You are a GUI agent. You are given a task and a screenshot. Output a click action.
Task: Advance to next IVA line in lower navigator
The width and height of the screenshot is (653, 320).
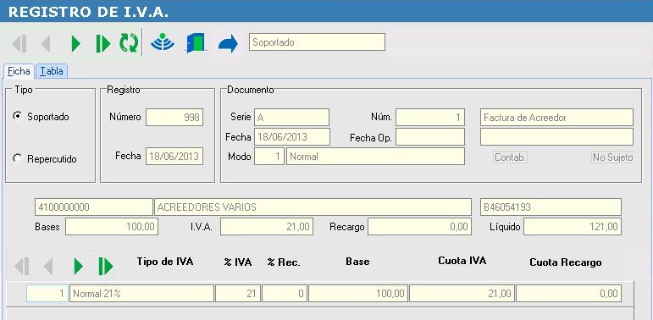(78, 267)
